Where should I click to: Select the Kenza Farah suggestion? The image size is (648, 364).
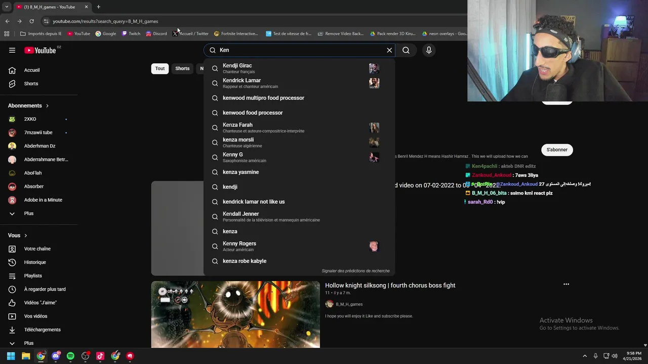coord(299,127)
